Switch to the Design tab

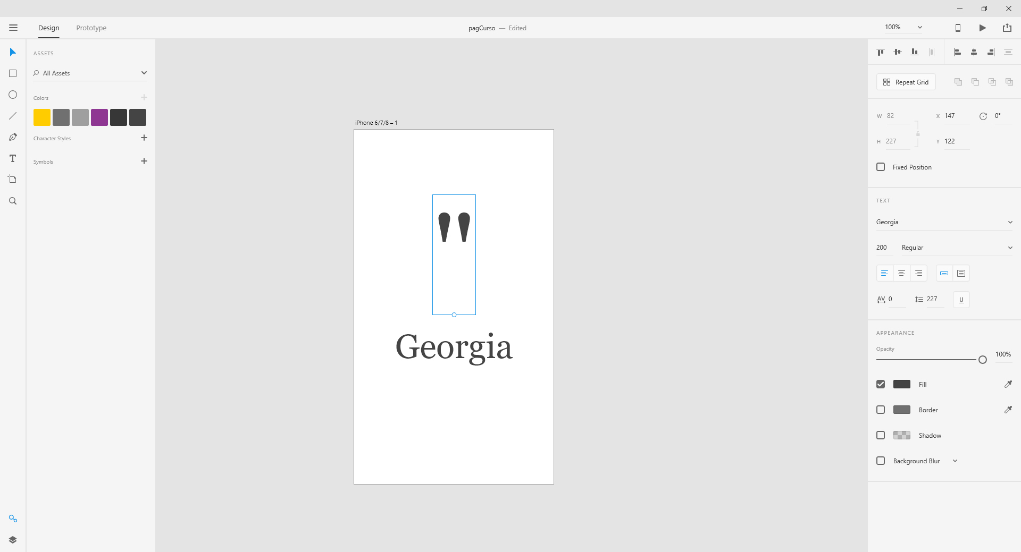click(x=49, y=28)
